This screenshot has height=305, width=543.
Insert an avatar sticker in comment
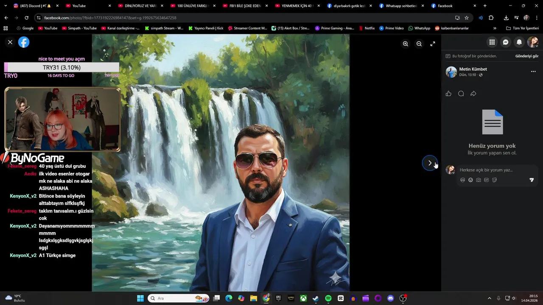click(x=462, y=180)
